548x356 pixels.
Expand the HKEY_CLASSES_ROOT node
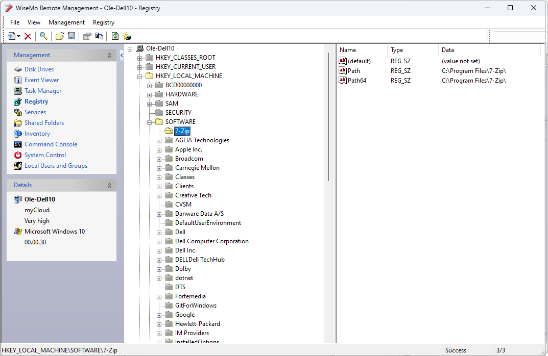[x=140, y=57]
